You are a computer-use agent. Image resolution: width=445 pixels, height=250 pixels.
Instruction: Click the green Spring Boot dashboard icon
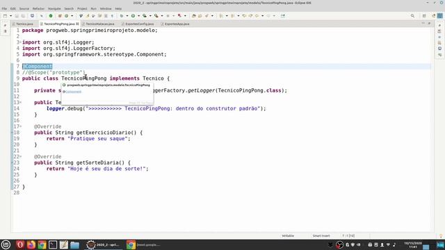click(51, 16)
